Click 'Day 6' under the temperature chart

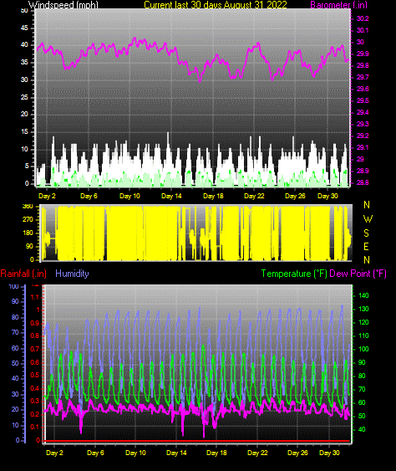95,453
